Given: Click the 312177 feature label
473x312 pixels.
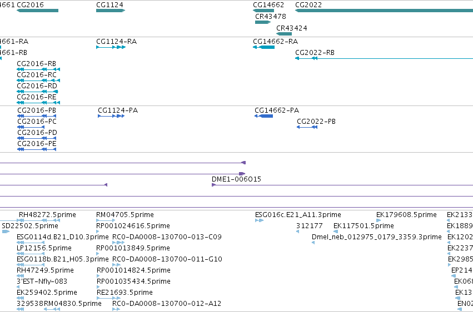Looking at the screenshot, I should (x=310, y=226).
